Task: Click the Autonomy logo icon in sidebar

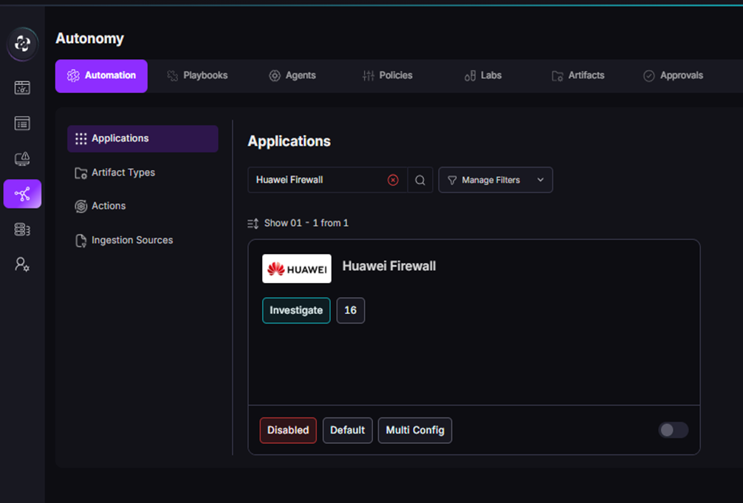Action: click(22, 44)
